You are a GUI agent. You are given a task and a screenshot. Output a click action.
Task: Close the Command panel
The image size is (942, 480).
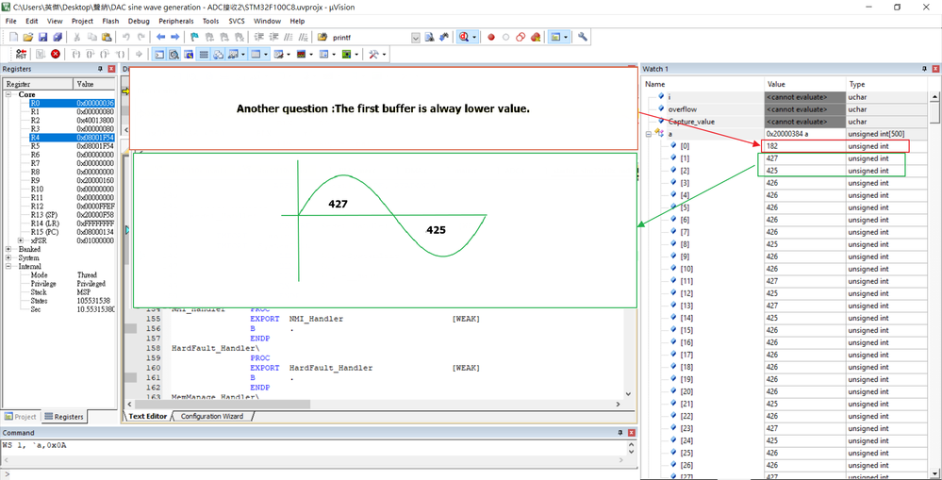(632, 433)
